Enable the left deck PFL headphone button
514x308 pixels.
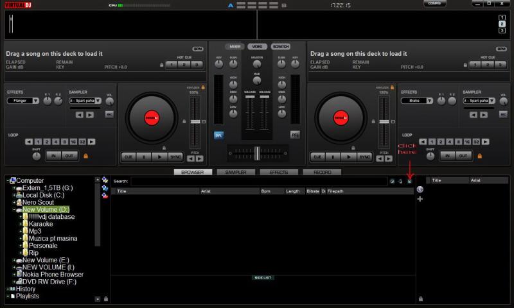pyautogui.click(x=218, y=135)
